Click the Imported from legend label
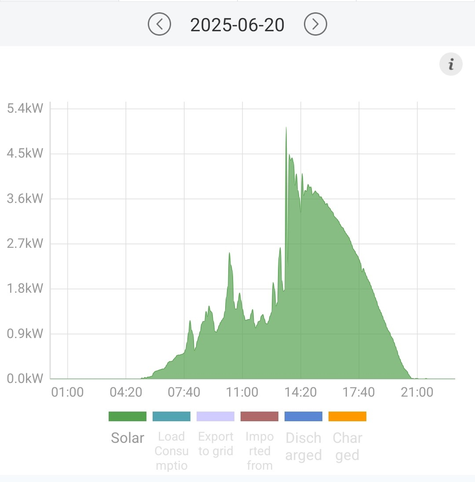 pyautogui.click(x=259, y=451)
